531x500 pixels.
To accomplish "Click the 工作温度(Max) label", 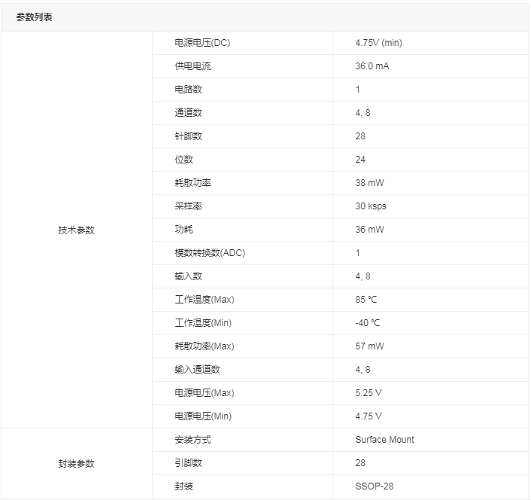I will 205,300.
